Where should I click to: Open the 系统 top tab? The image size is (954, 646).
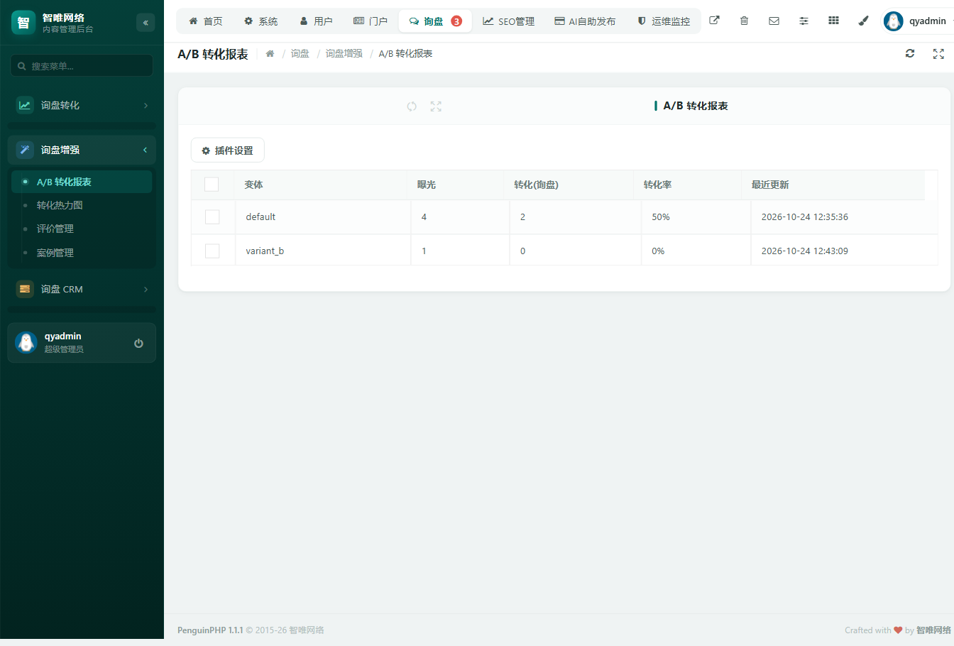tap(261, 21)
